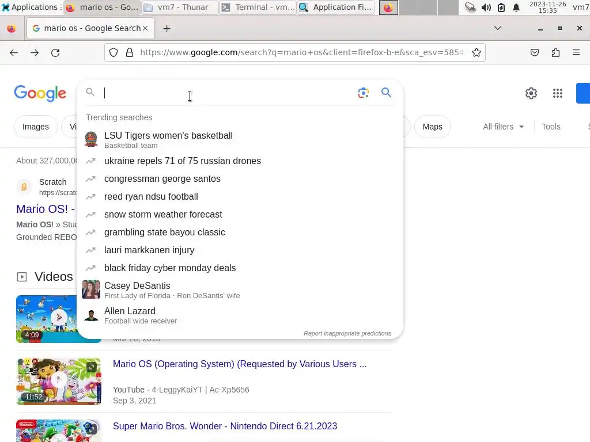Open the notification bell in the tray

[516, 7]
